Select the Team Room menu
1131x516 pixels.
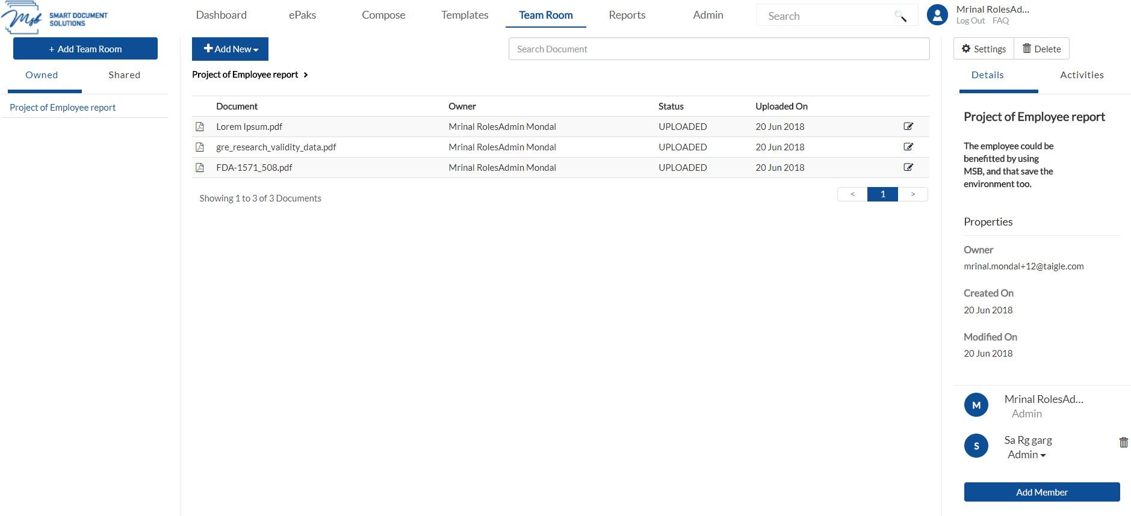(546, 15)
